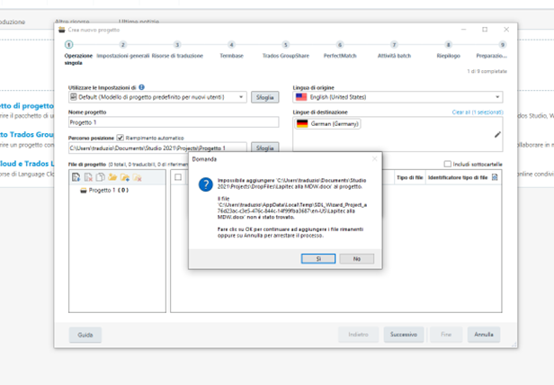Click the copy files icon in project files toolbar
Viewport: 554px width, 385px height.
click(101, 177)
